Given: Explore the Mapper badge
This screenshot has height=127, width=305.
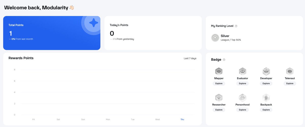Looking at the screenshot, I should [219, 83].
